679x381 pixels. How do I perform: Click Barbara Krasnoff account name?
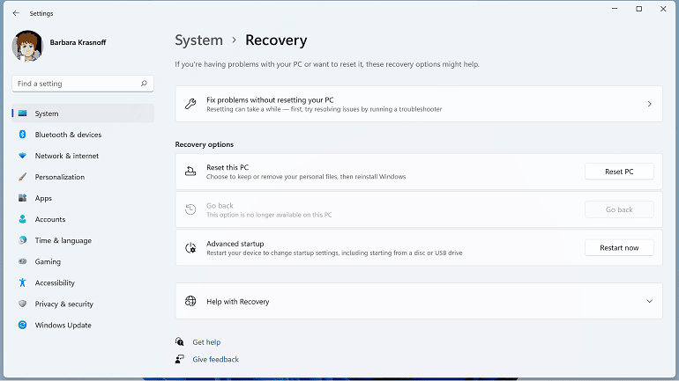[x=78, y=42]
